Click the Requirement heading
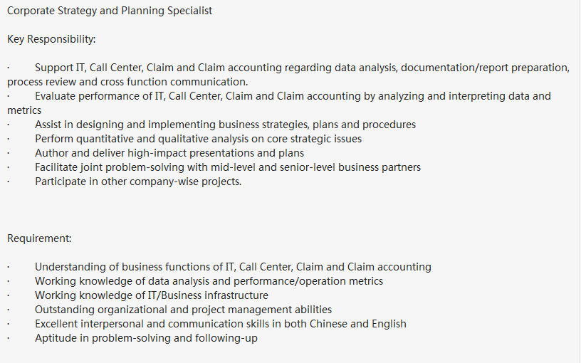581x363 pixels. tap(39, 238)
